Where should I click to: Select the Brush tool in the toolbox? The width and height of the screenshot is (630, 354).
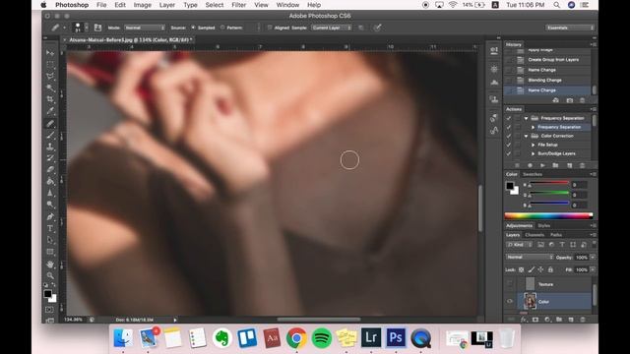click(50, 135)
